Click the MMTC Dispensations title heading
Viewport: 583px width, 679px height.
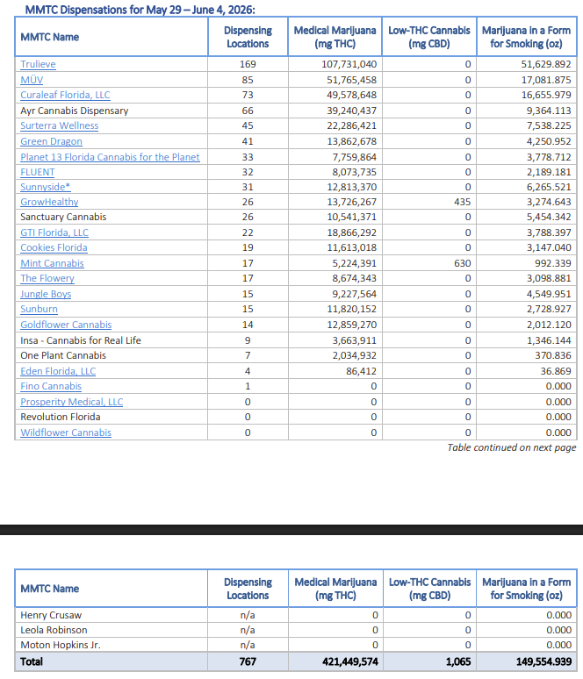tap(140, 10)
